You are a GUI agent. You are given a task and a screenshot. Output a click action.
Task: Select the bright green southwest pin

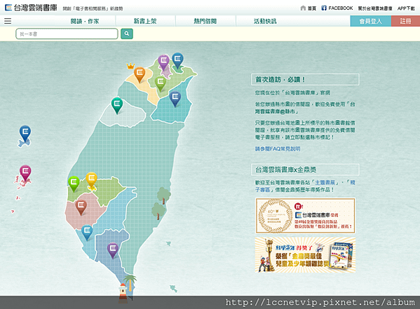tap(74, 184)
